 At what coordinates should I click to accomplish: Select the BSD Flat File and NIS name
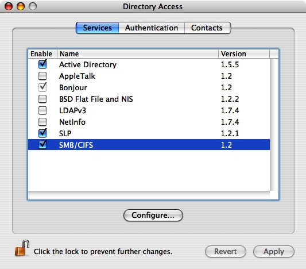96,99
